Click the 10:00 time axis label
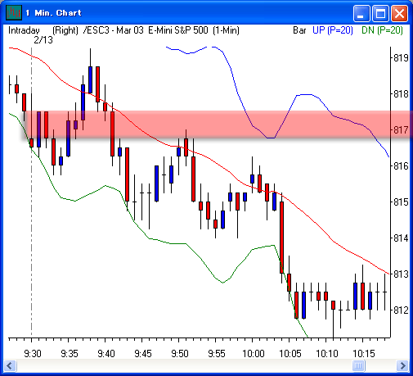 click(254, 354)
